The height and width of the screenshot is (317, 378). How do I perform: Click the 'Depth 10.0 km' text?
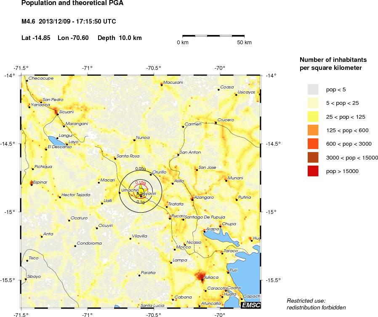[x=120, y=38]
